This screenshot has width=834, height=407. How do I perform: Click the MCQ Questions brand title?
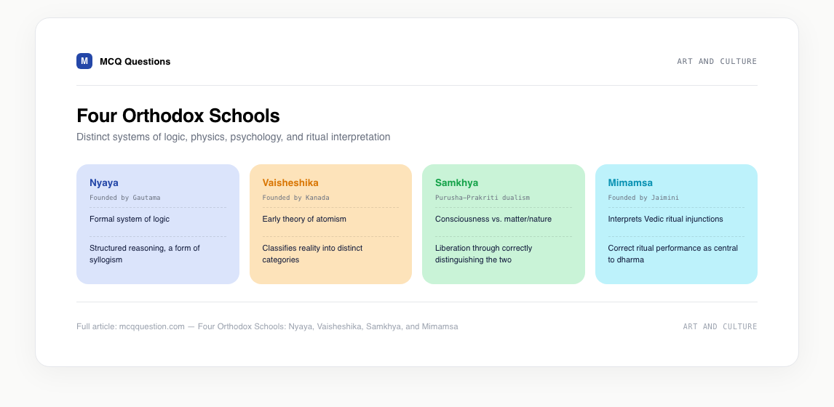click(x=135, y=62)
